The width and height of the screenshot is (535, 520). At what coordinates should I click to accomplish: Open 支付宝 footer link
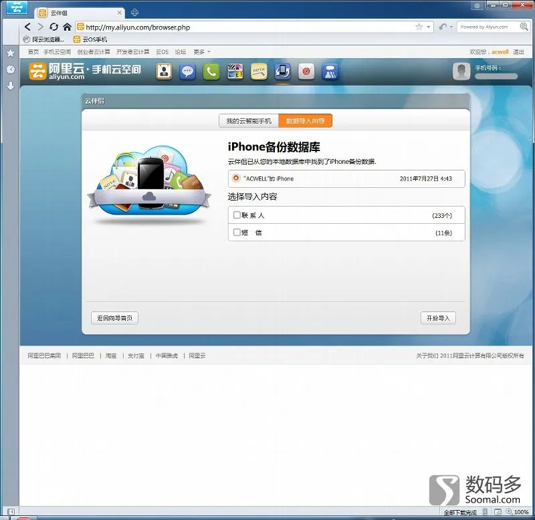pos(136,356)
